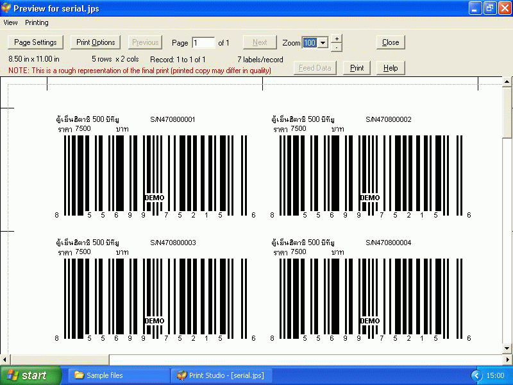Click the red NOTE rough representation text
The width and height of the screenshot is (513, 385).
pyautogui.click(x=140, y=71)
